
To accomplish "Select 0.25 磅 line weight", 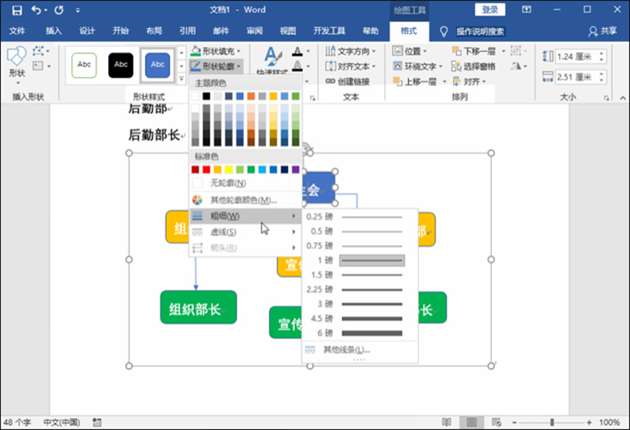I will (x=360, y=217).
